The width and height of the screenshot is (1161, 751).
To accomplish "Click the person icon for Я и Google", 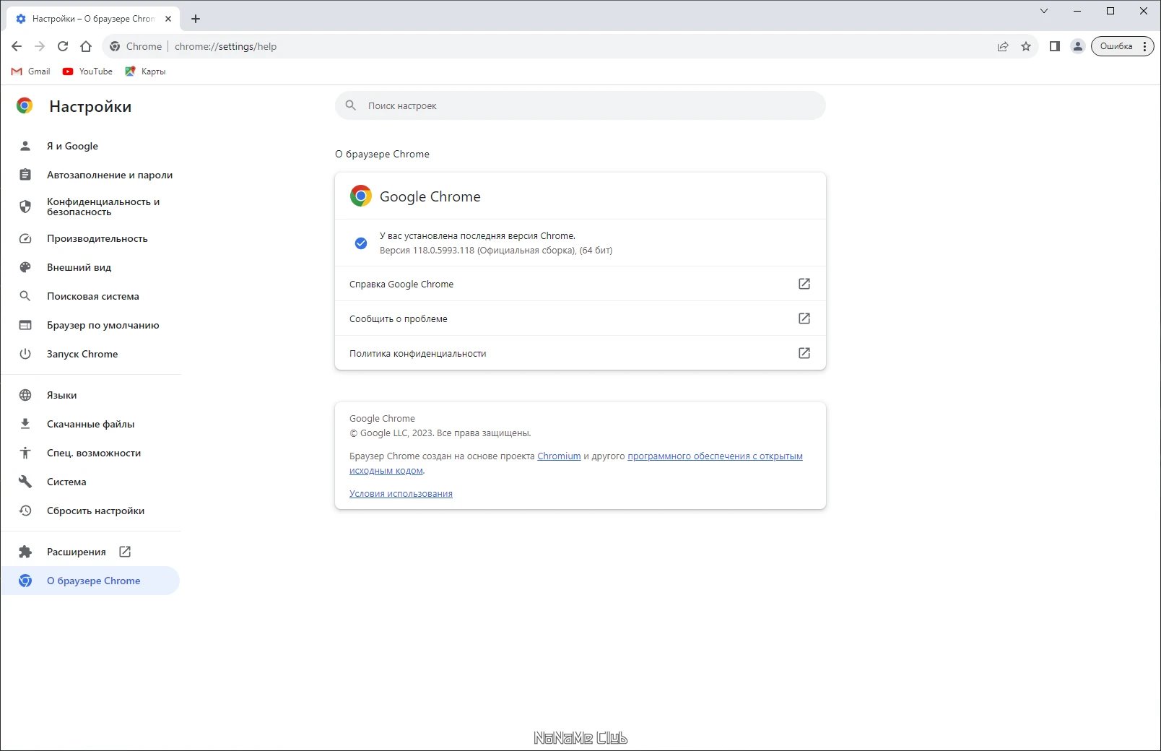I will pyautogui.click(x=25, y=146).
